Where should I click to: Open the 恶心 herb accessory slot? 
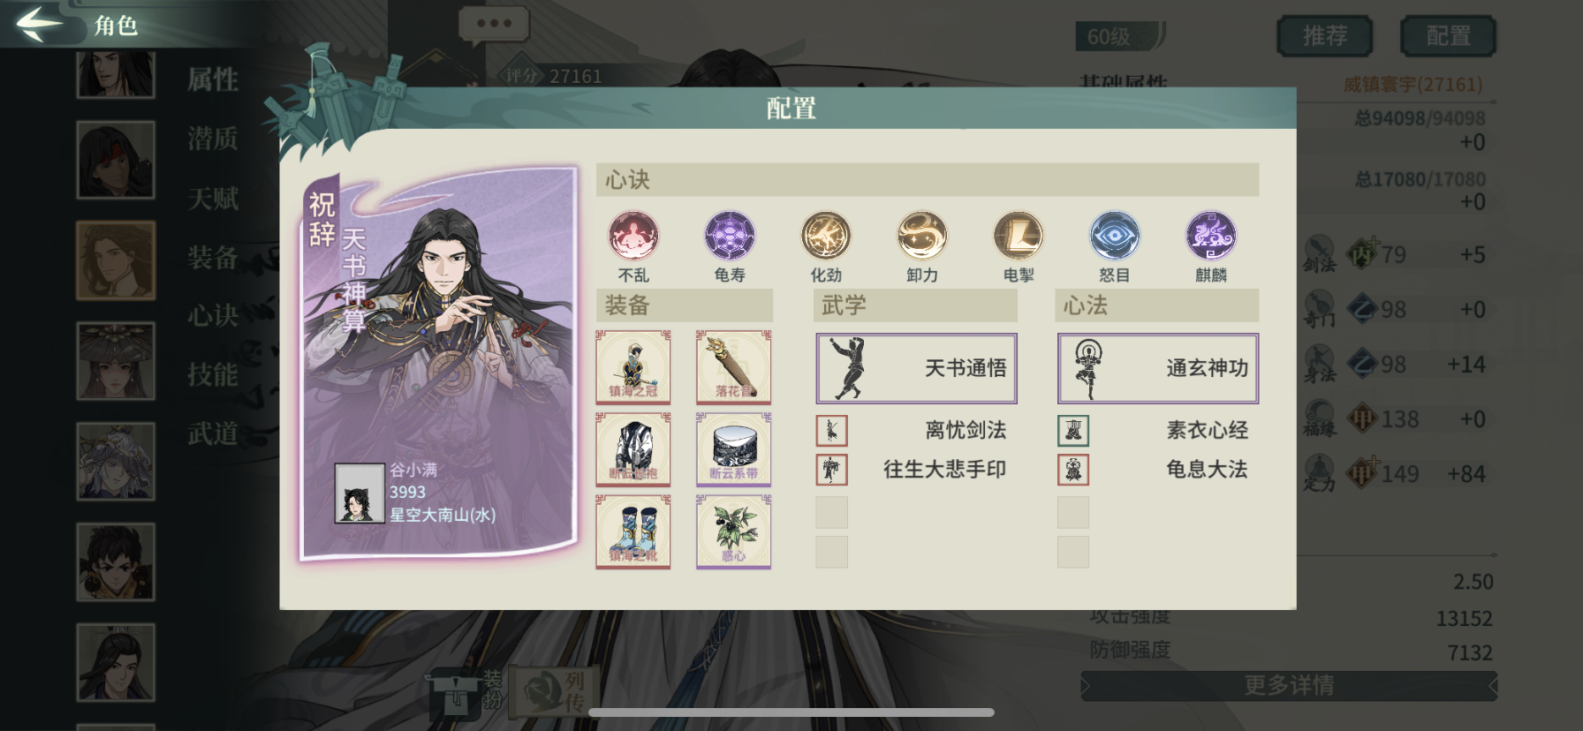click(733, 531)
